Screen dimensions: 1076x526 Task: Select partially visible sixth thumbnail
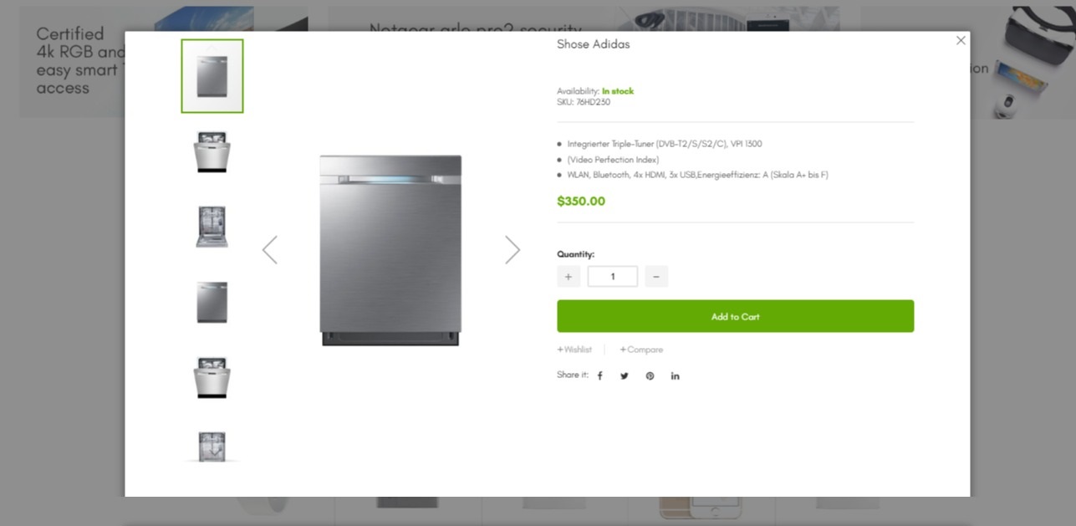click(x=212, y=447)
